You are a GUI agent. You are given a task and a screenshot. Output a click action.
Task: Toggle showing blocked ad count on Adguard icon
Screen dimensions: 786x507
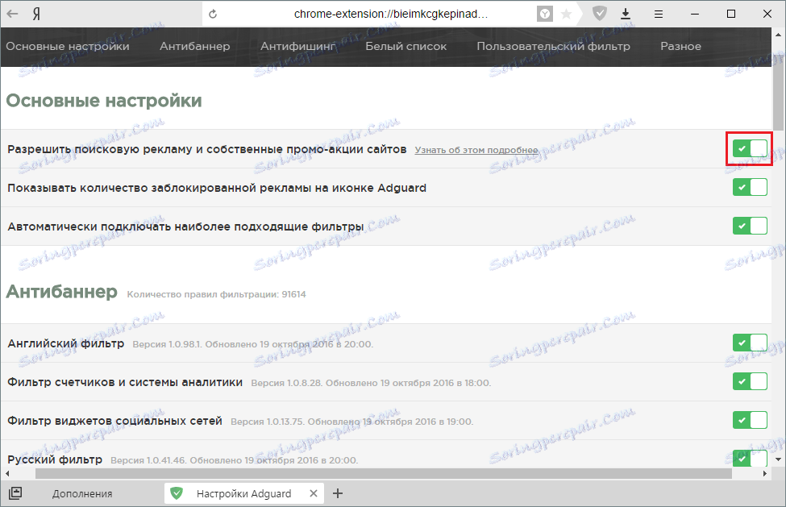(x=750, y=187)
